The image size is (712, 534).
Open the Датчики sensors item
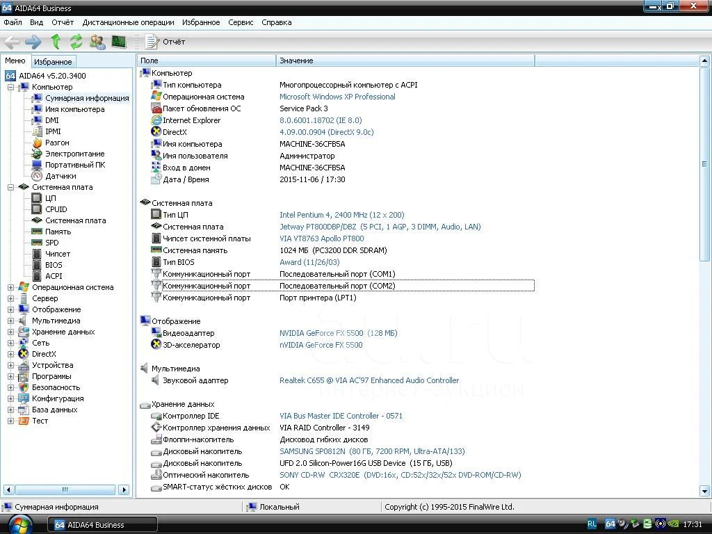point(60,176)
